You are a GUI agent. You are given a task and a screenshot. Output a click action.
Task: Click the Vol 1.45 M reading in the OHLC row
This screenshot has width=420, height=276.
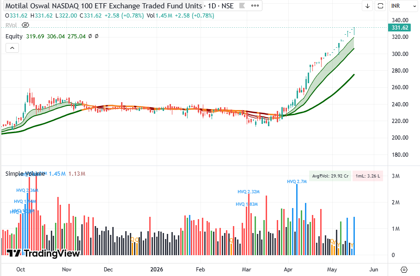click(x=159, y=16)
